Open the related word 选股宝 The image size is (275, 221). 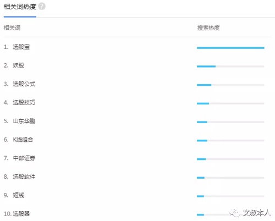(x=21, y=47)
